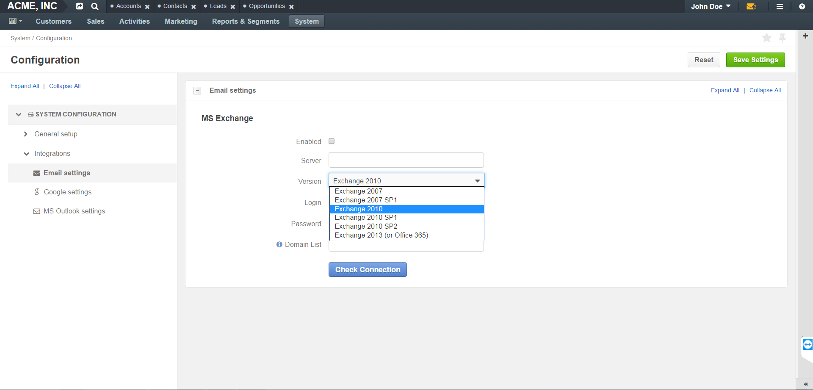This screenshot has width=813, height=390.
Task: Click the Server input field
Action: (x=406, y=160)
